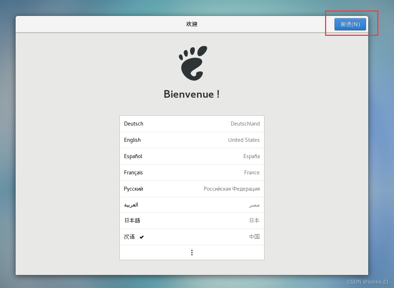Click the 中国 label next to 汉语

[x=254, y=237]
